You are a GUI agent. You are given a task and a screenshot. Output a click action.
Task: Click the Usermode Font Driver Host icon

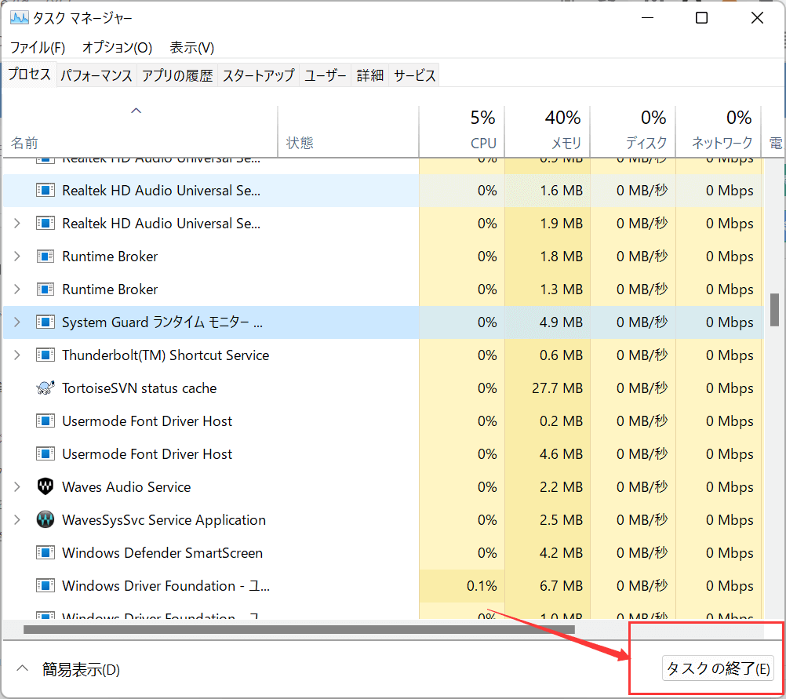pos(45,420)
